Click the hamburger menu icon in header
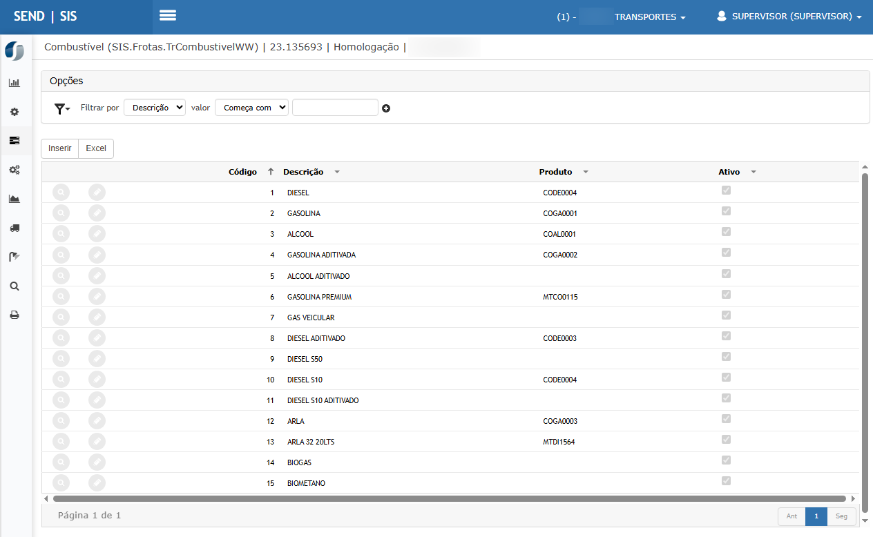 [168, 16]
